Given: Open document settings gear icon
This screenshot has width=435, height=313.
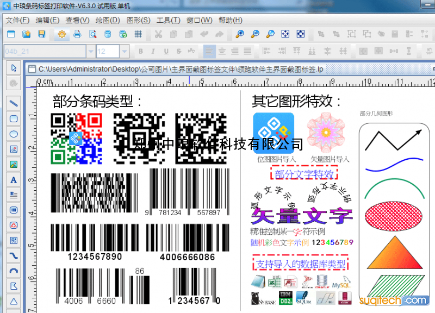Looking at the screenshot, I should [x=62, y=34].
